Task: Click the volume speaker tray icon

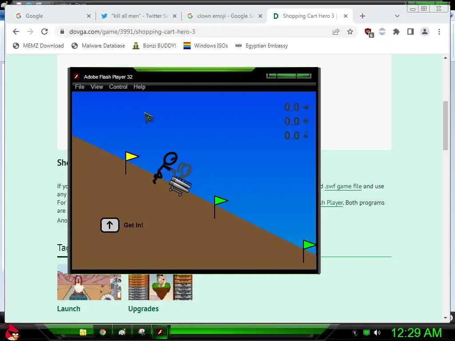Action: tap(377, 333)
